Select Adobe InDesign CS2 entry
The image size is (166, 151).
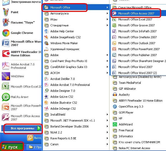point(76,109)
